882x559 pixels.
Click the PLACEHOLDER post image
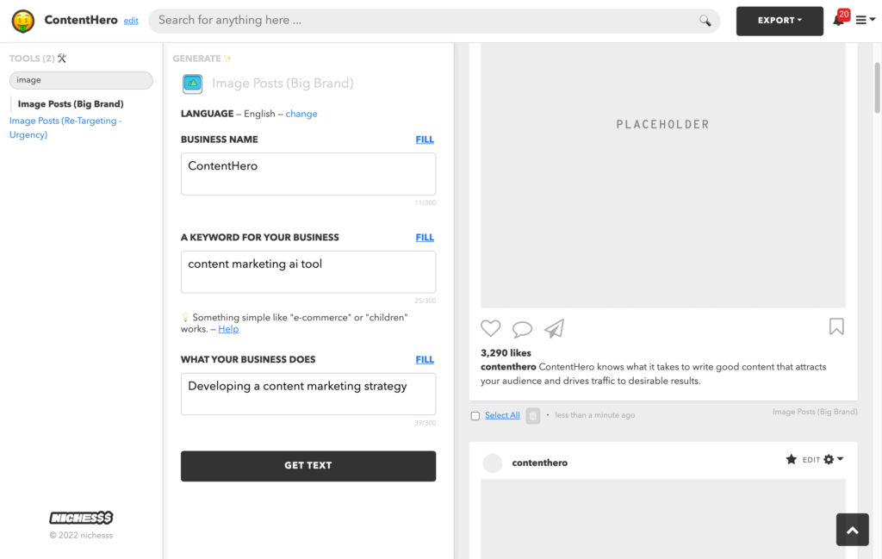(662, 175)
